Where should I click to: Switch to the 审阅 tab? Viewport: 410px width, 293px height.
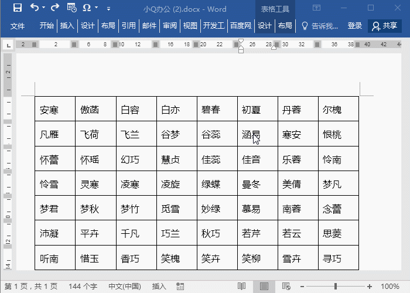pyautogui.click(x=170, y=26)
